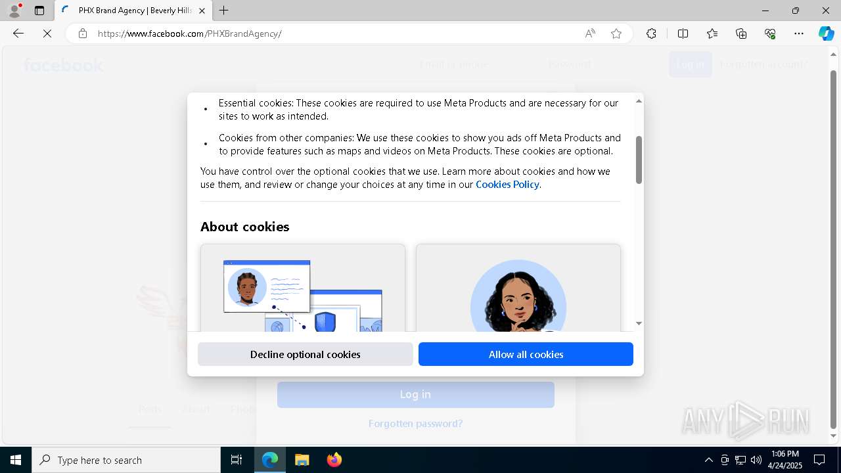Click the cookie dialog scrollbar thumb
The width and height of the screenshot is (841, 473).
pos(639,160)
